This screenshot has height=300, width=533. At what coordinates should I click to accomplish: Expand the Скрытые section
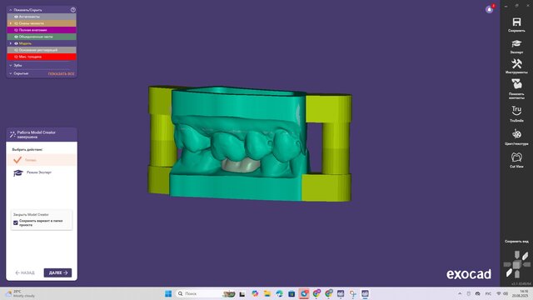pyautogui.click(x=11, y=73)
